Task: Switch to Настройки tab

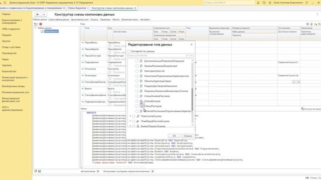Action: click(x=145, y=19)
